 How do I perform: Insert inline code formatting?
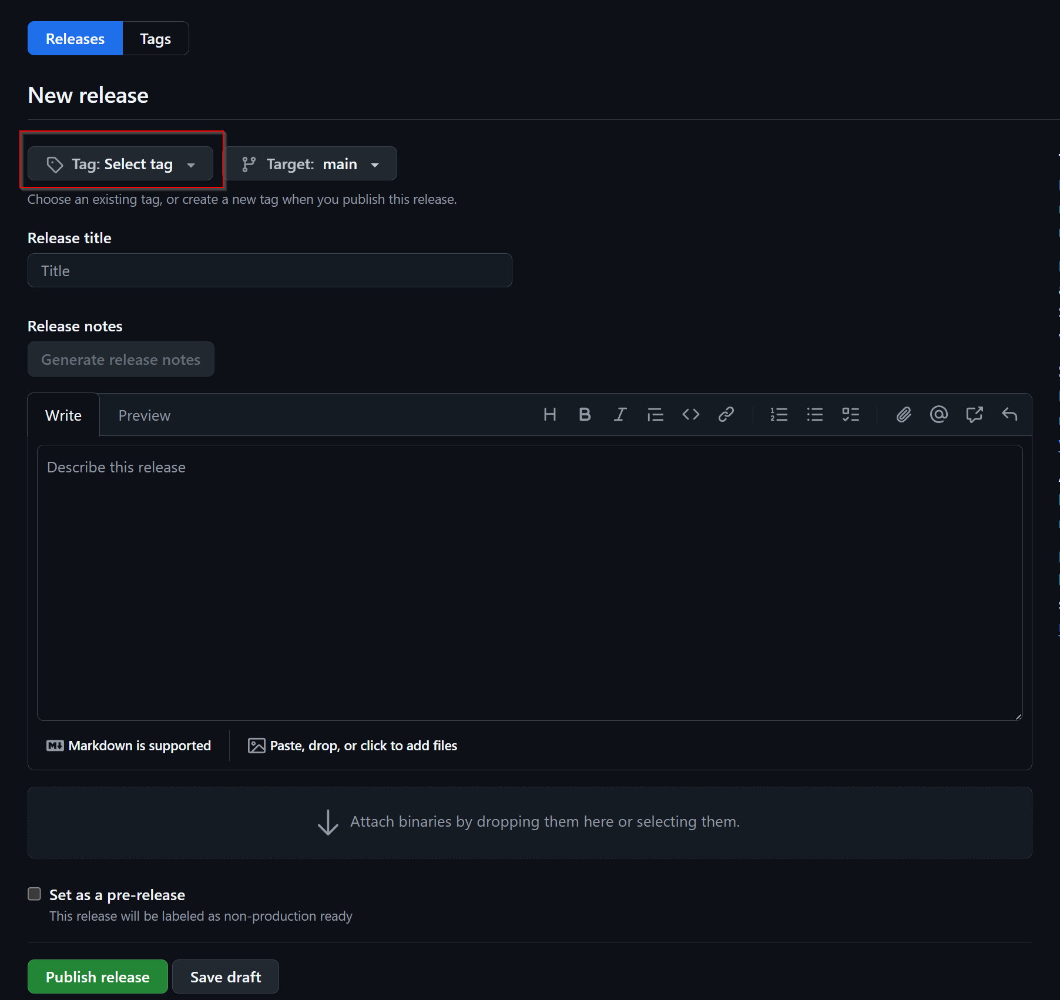tap(691, 414)
